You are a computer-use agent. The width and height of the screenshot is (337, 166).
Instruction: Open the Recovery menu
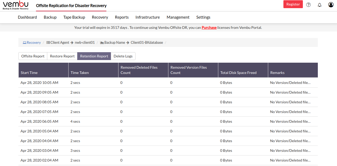100,17
